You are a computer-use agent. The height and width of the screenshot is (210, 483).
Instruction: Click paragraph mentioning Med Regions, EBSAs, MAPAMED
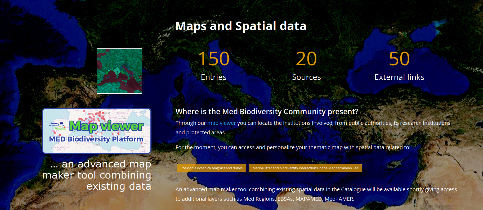point(265,199)
